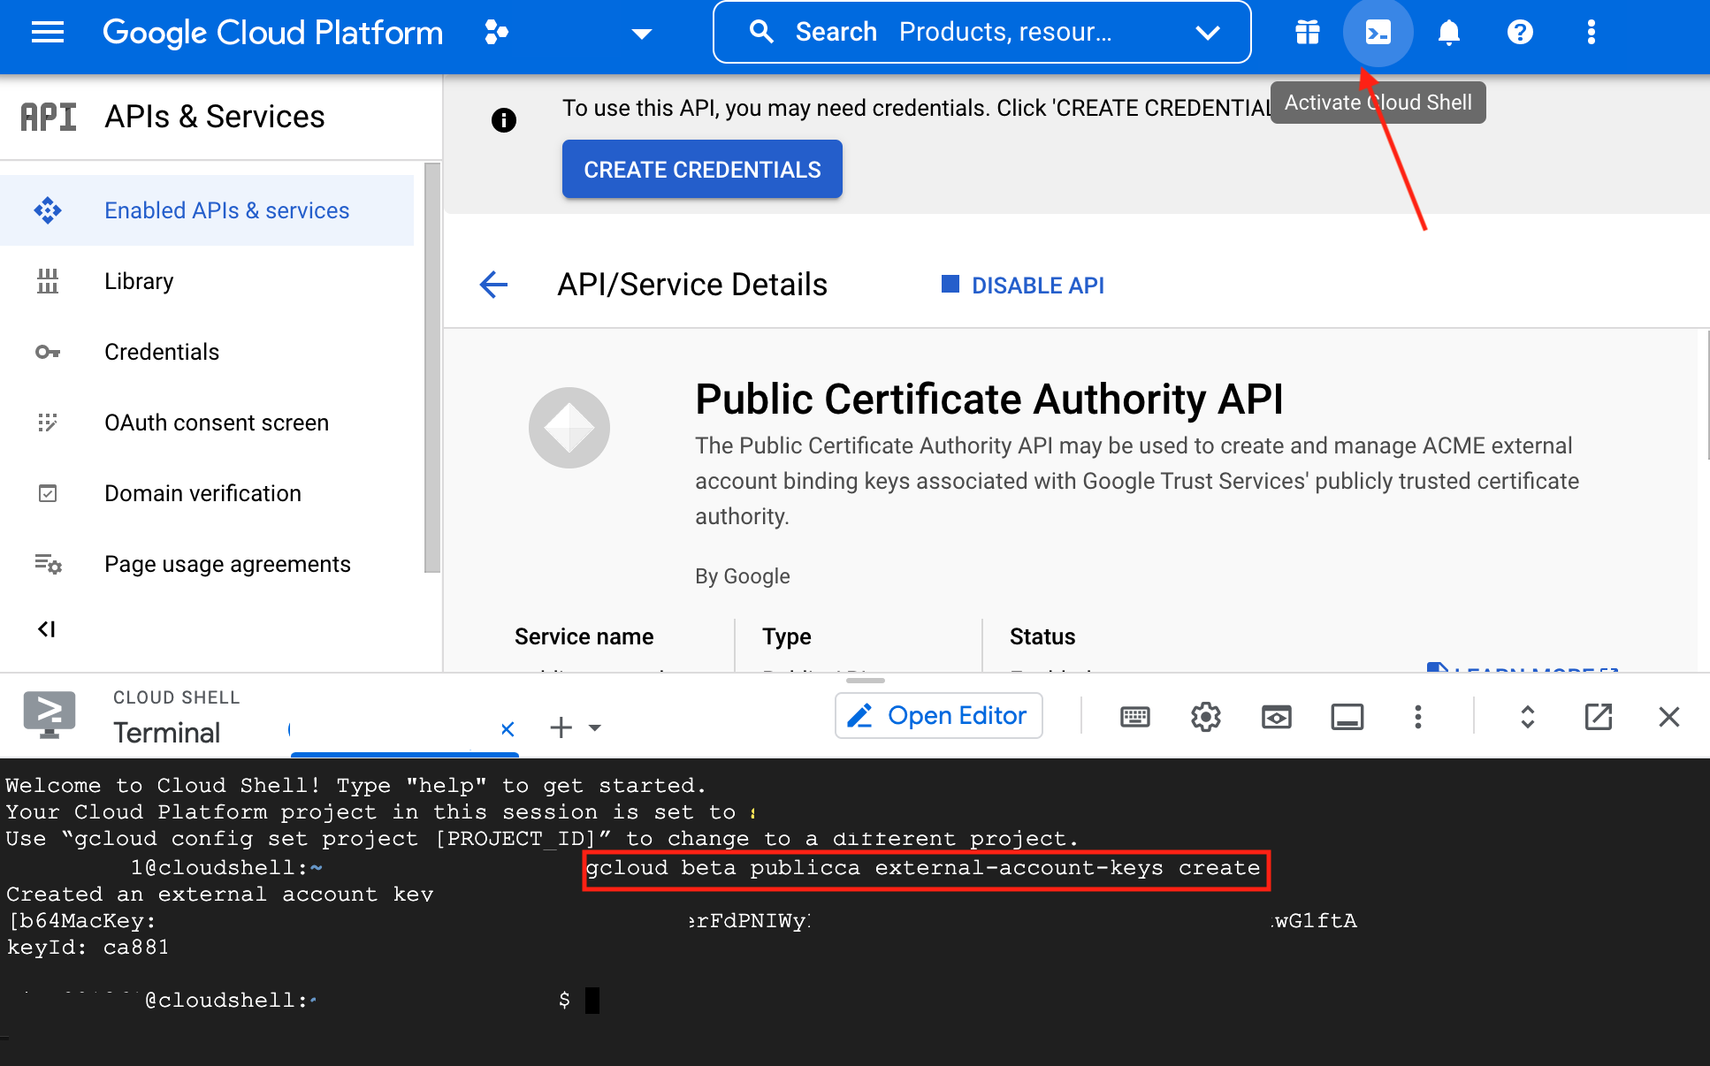Image resolution: width=1710 pixels, height=1066 pixels.
Task: Open the Library sidebar item
Action: (207, 281)
